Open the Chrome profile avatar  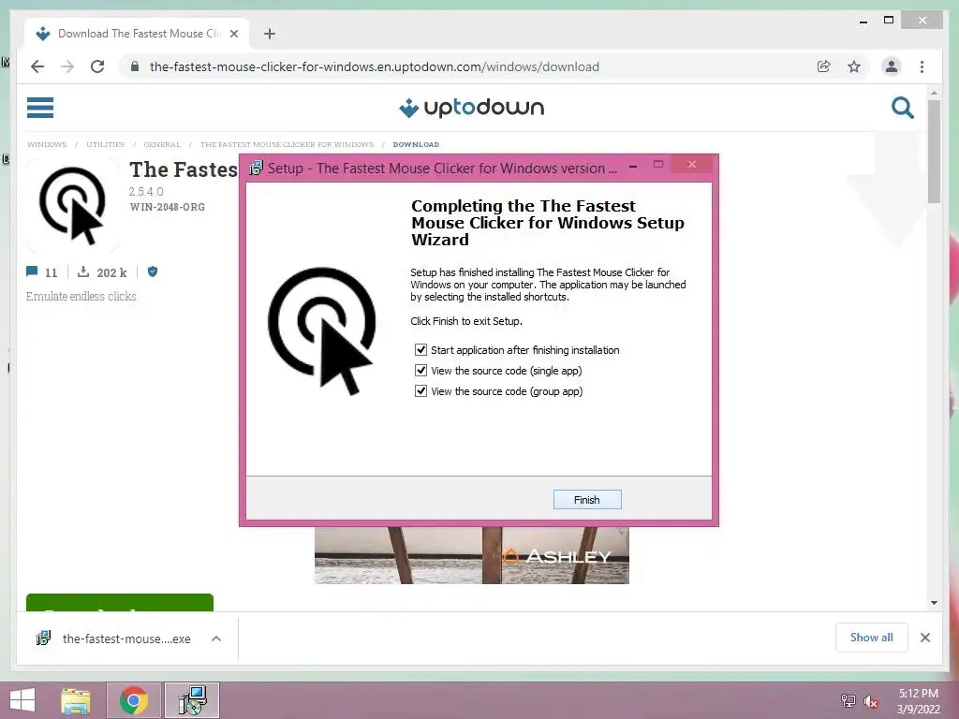coord(892,66)
